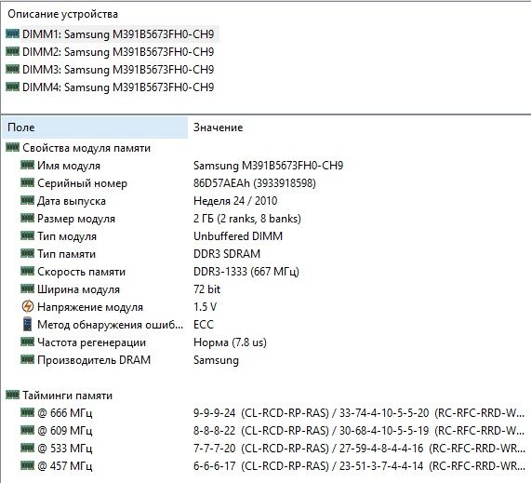Click the icon next to Имя модуля

(x=27, y=165)
